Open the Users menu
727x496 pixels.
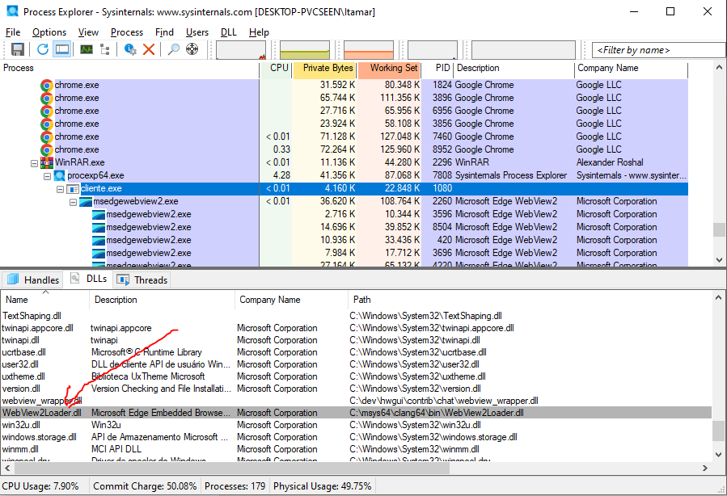197,32
